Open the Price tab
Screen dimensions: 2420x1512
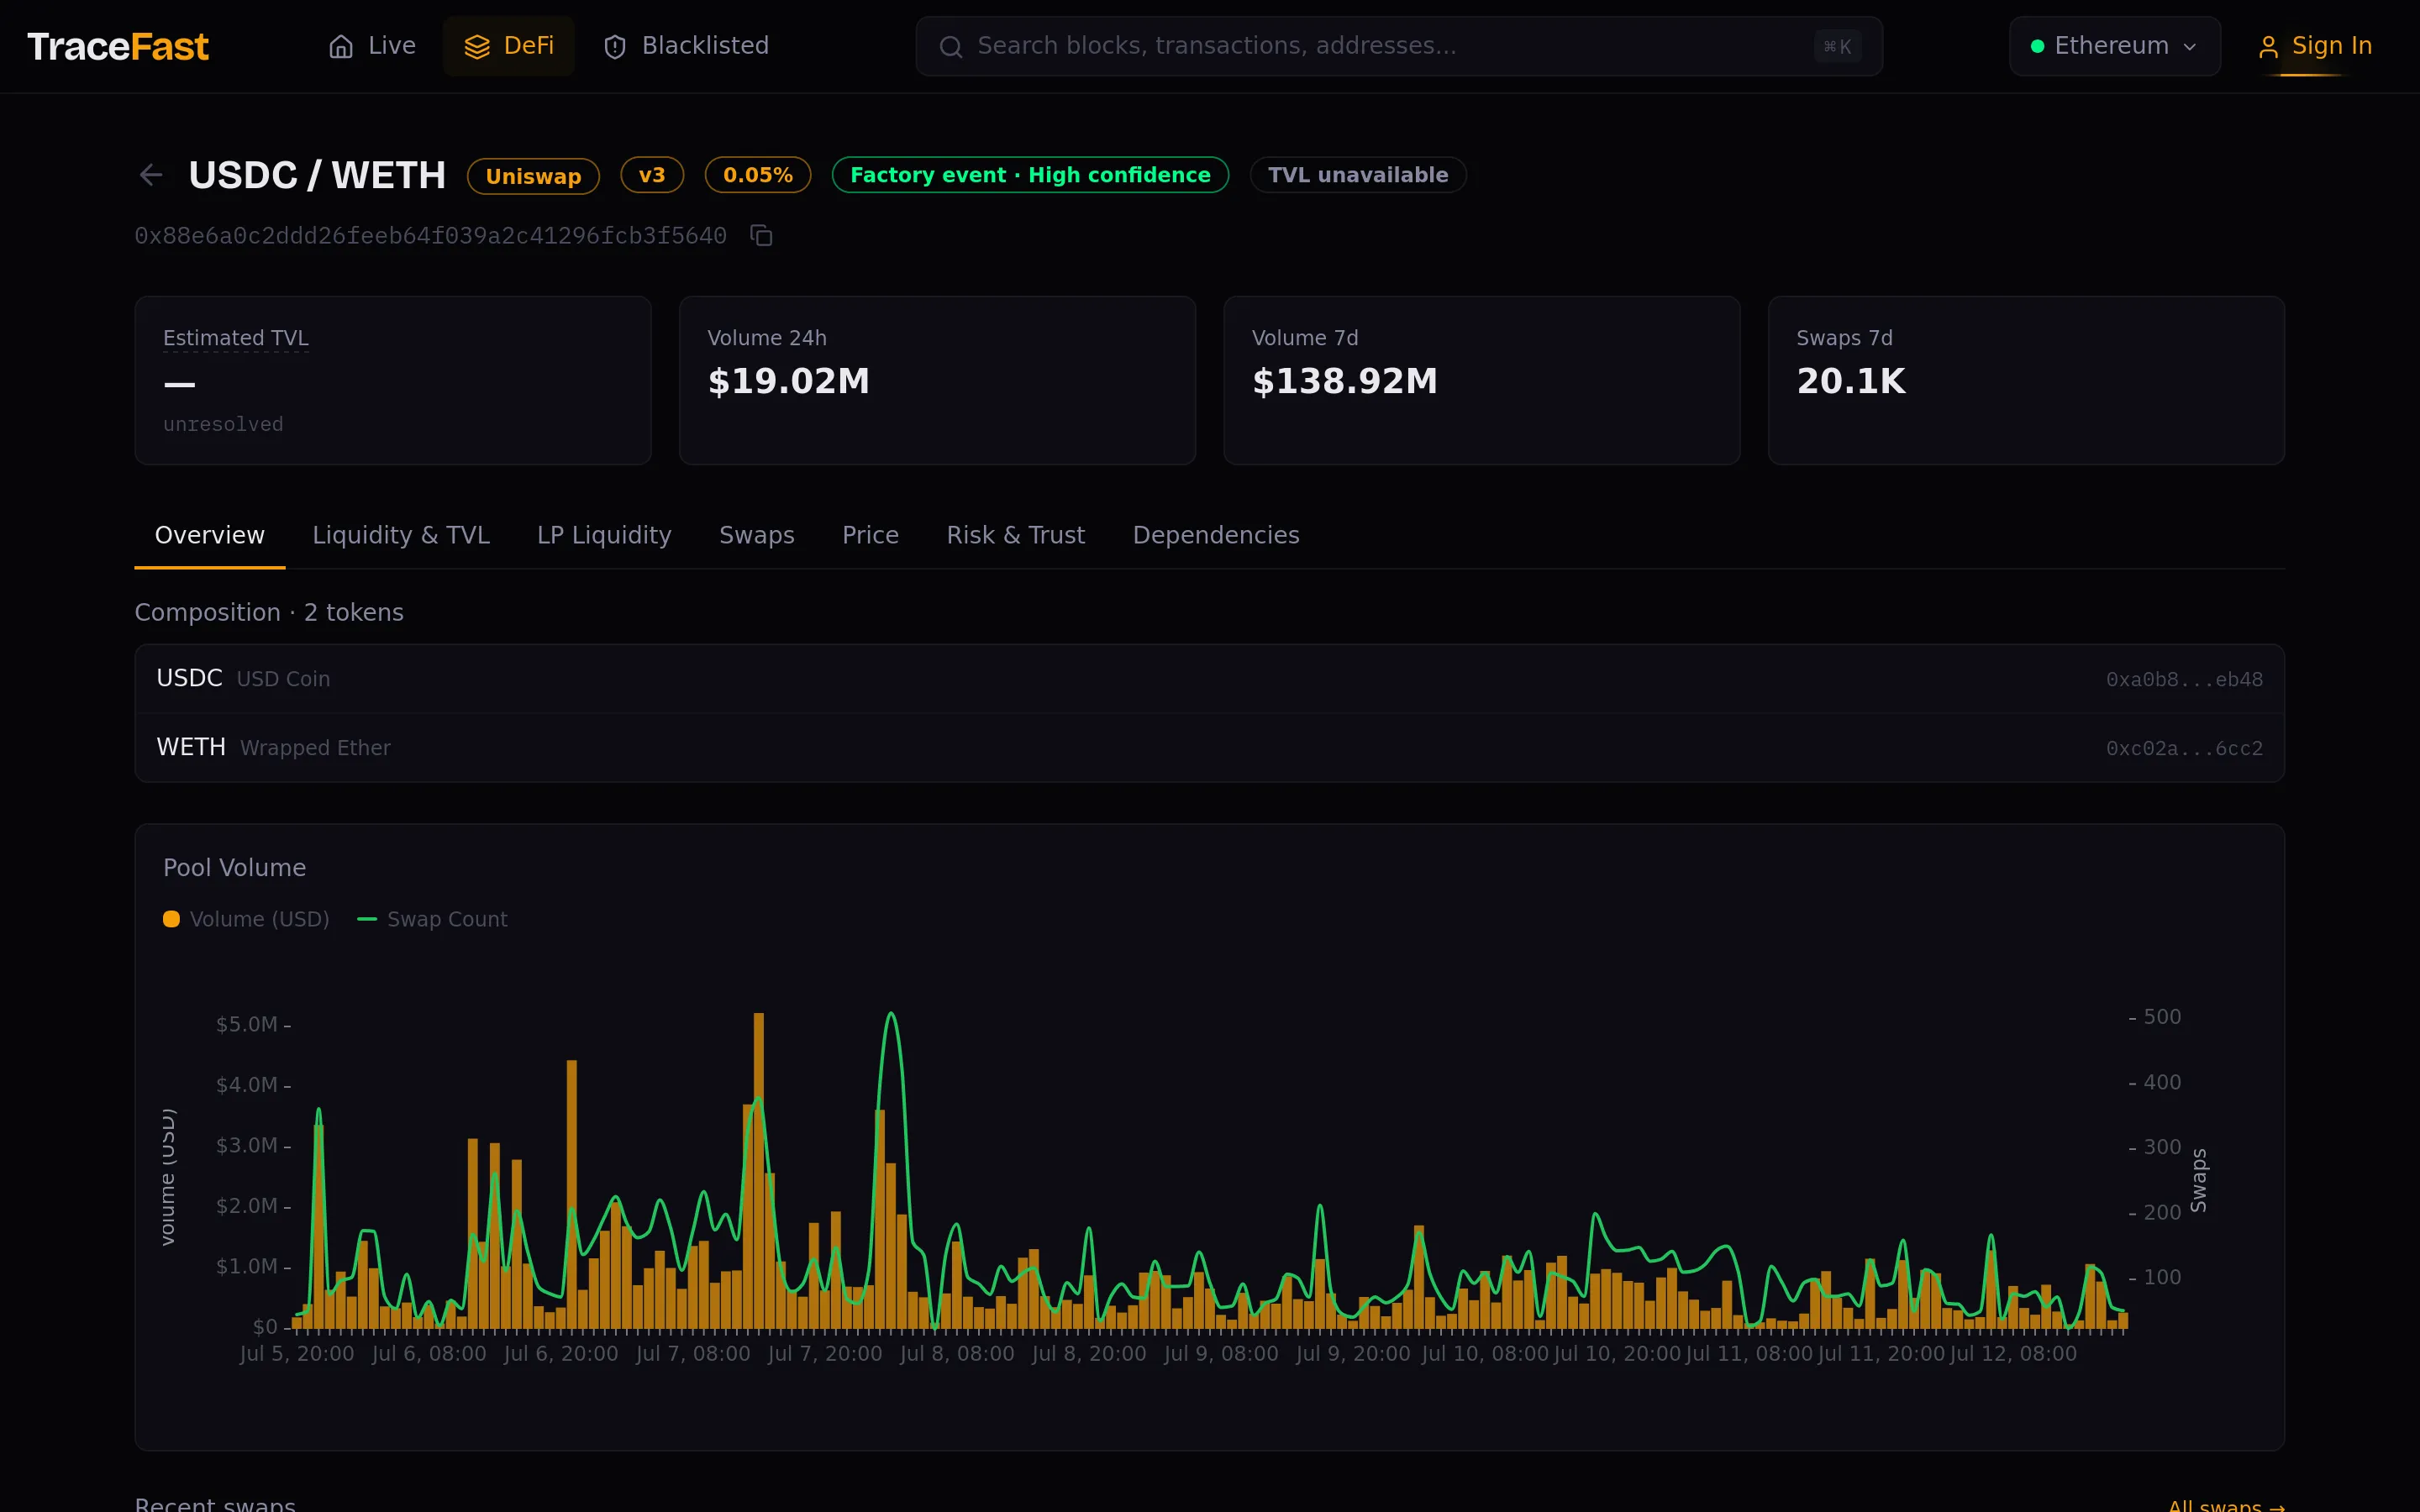(x=870, y=535)
